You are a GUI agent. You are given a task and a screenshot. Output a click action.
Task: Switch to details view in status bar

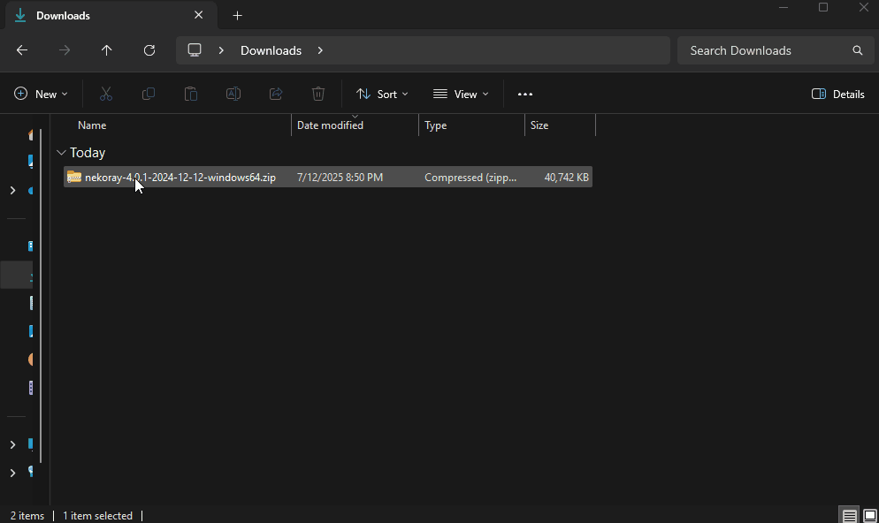coord(849,516)
